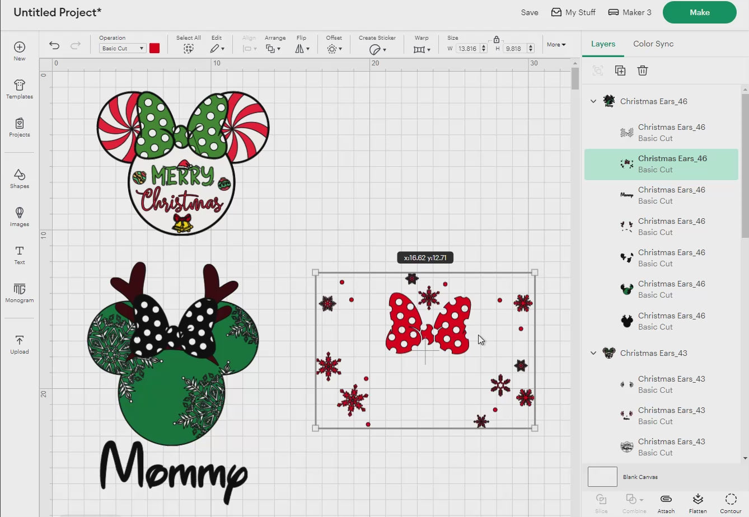Open the Operation Basic Cut dropdown
The width and height of the screenshot is (749, 517).
(x=123, y=49)
